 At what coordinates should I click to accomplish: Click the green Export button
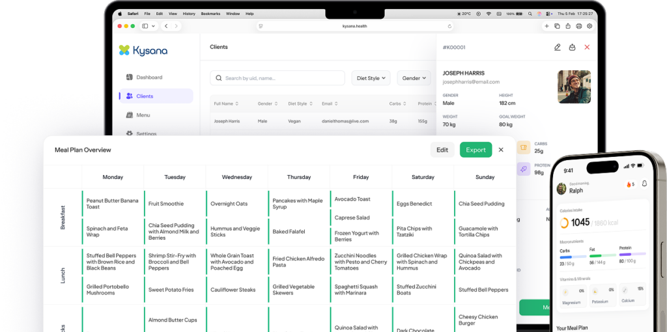pyautogui.click(x=475, y=150)
